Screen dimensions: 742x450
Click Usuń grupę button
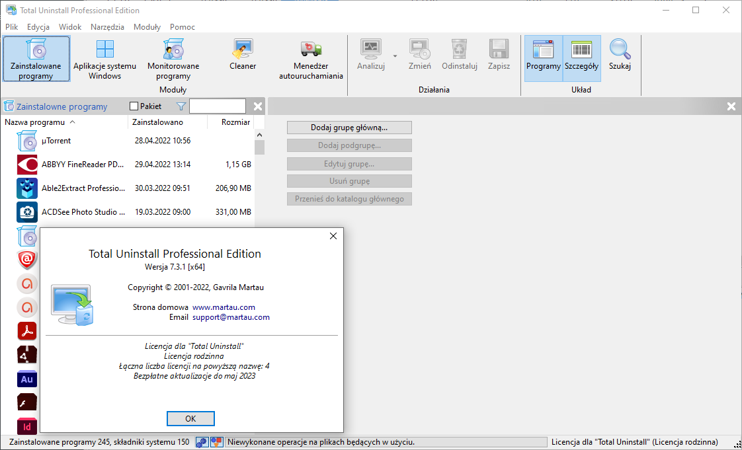coord(349,181)
